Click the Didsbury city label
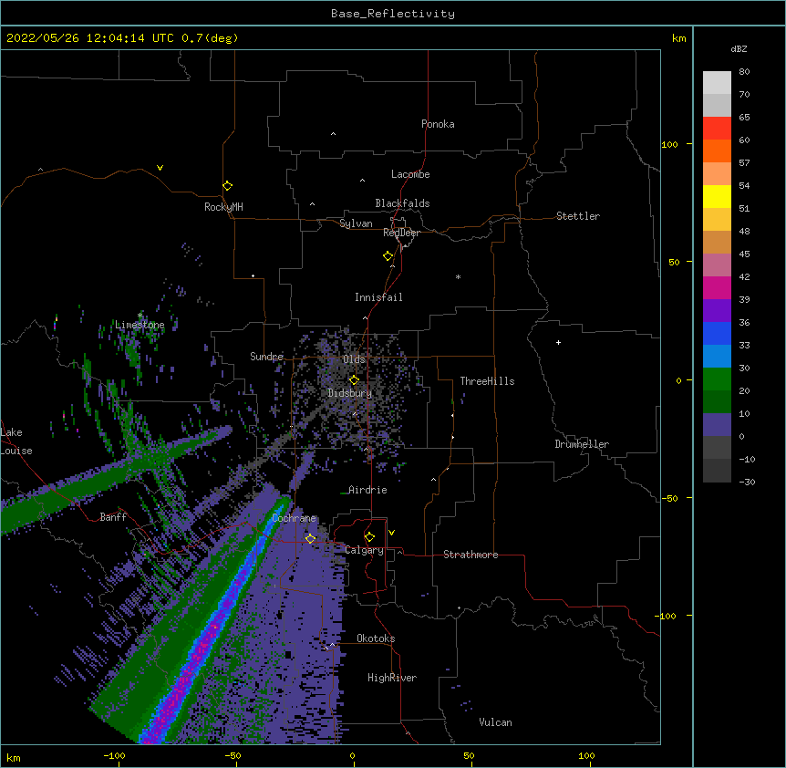 click(350, 393)
